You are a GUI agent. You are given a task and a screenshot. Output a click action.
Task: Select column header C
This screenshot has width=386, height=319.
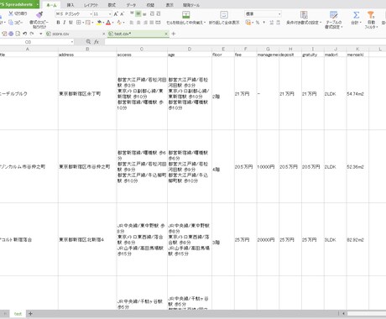point(142,49)
